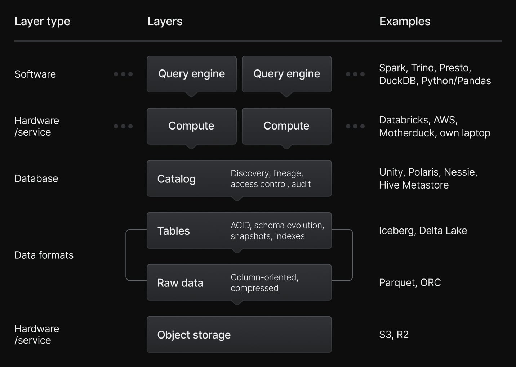This screenshot has width=516, height=367.
Task: Click the Catalog layer box
Action: (239, 178)
